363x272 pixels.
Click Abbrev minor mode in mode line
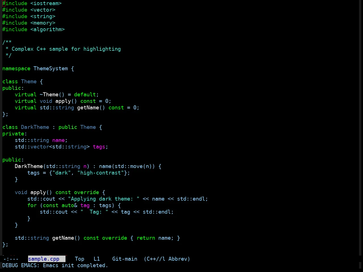click(x=178, y=259)
